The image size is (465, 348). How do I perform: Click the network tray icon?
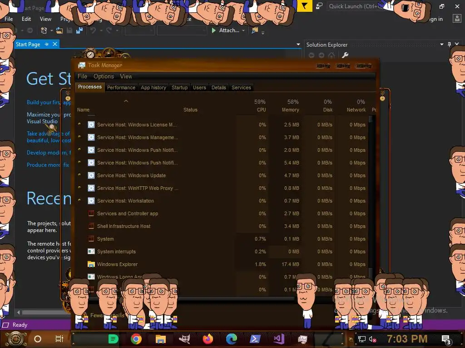(x=361, y=339)
